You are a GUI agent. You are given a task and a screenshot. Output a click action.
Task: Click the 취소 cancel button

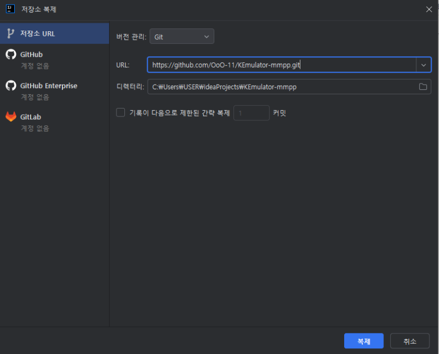(x=409, y=341)
